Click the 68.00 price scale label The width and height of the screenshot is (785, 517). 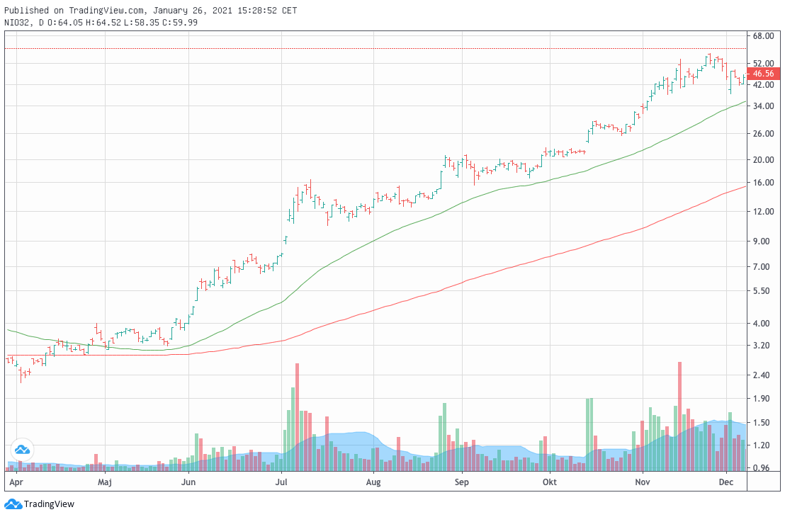(763, 35)
